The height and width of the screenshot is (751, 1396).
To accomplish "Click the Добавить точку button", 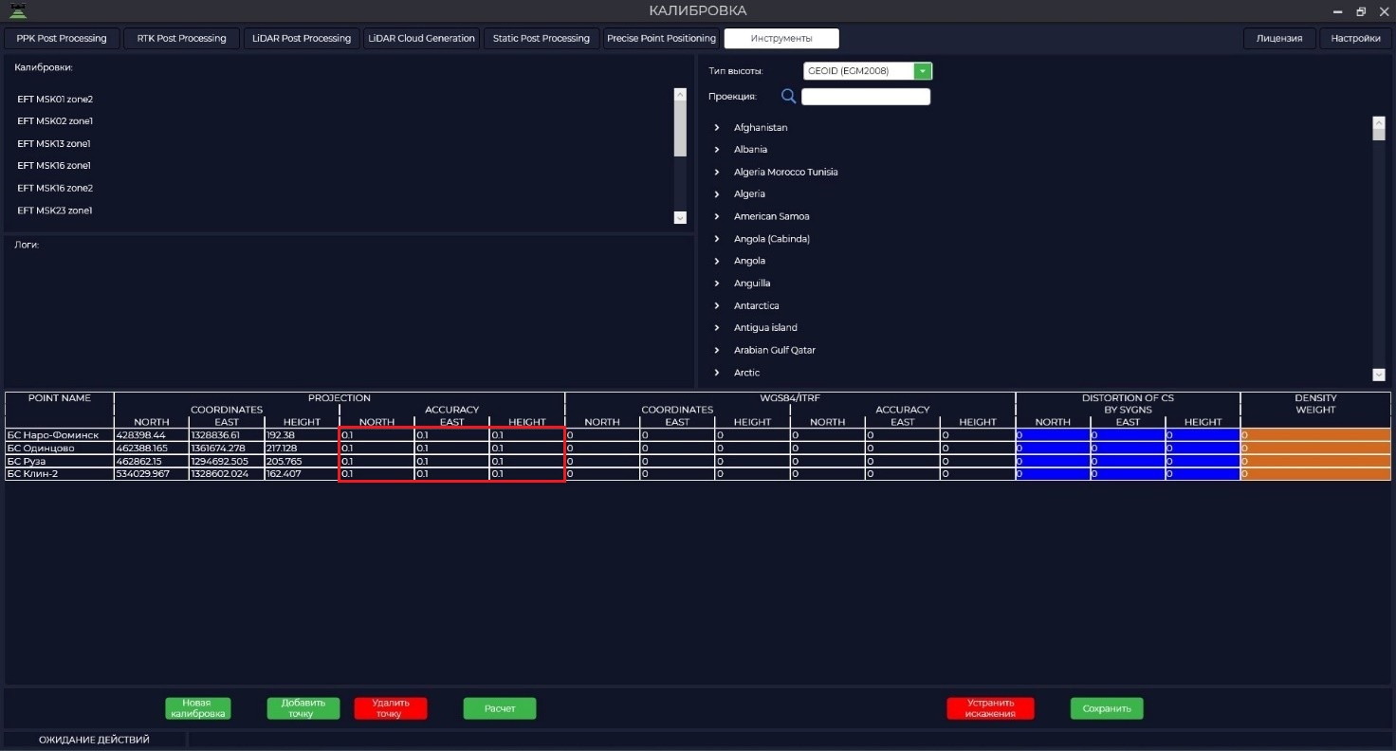I will [x=303, y=708].
